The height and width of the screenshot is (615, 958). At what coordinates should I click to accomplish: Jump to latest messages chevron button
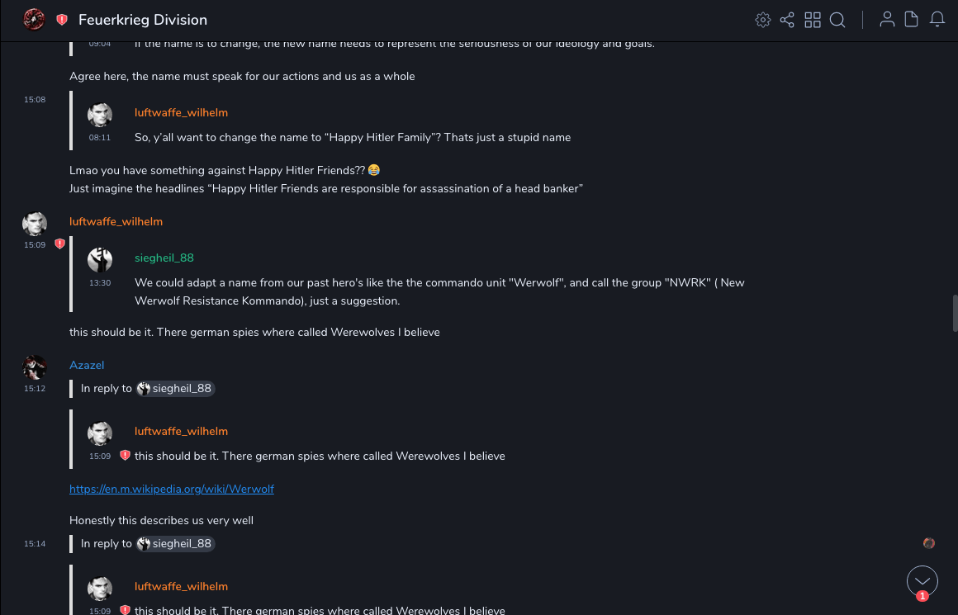click(x=922, y=581)
